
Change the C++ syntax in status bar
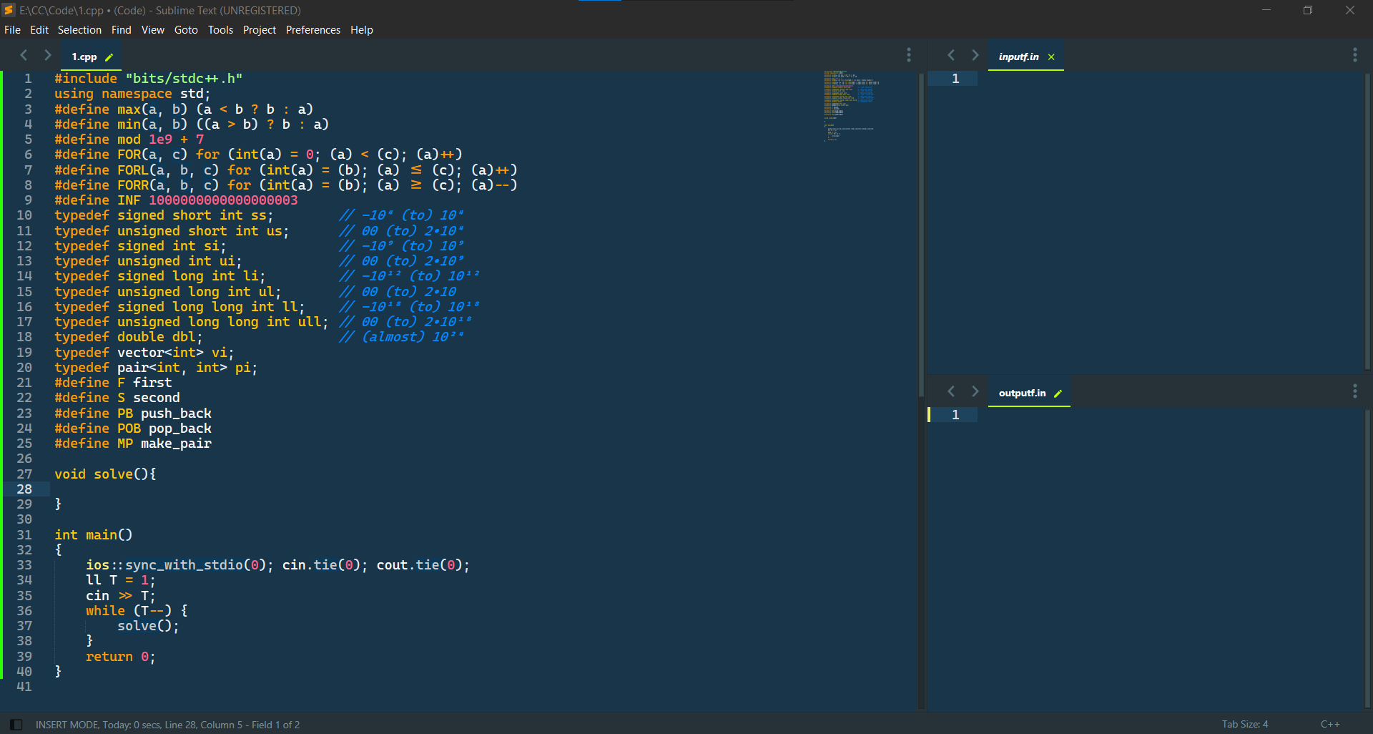(1330, 725)
